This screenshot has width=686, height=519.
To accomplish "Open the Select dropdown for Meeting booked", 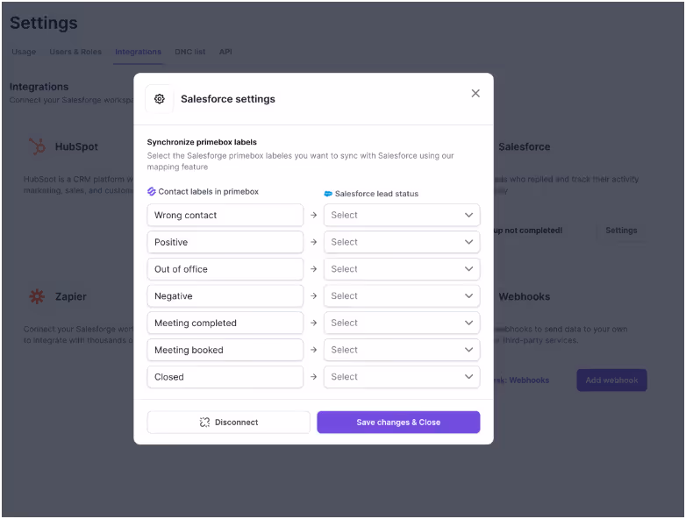I will (402, 350).
